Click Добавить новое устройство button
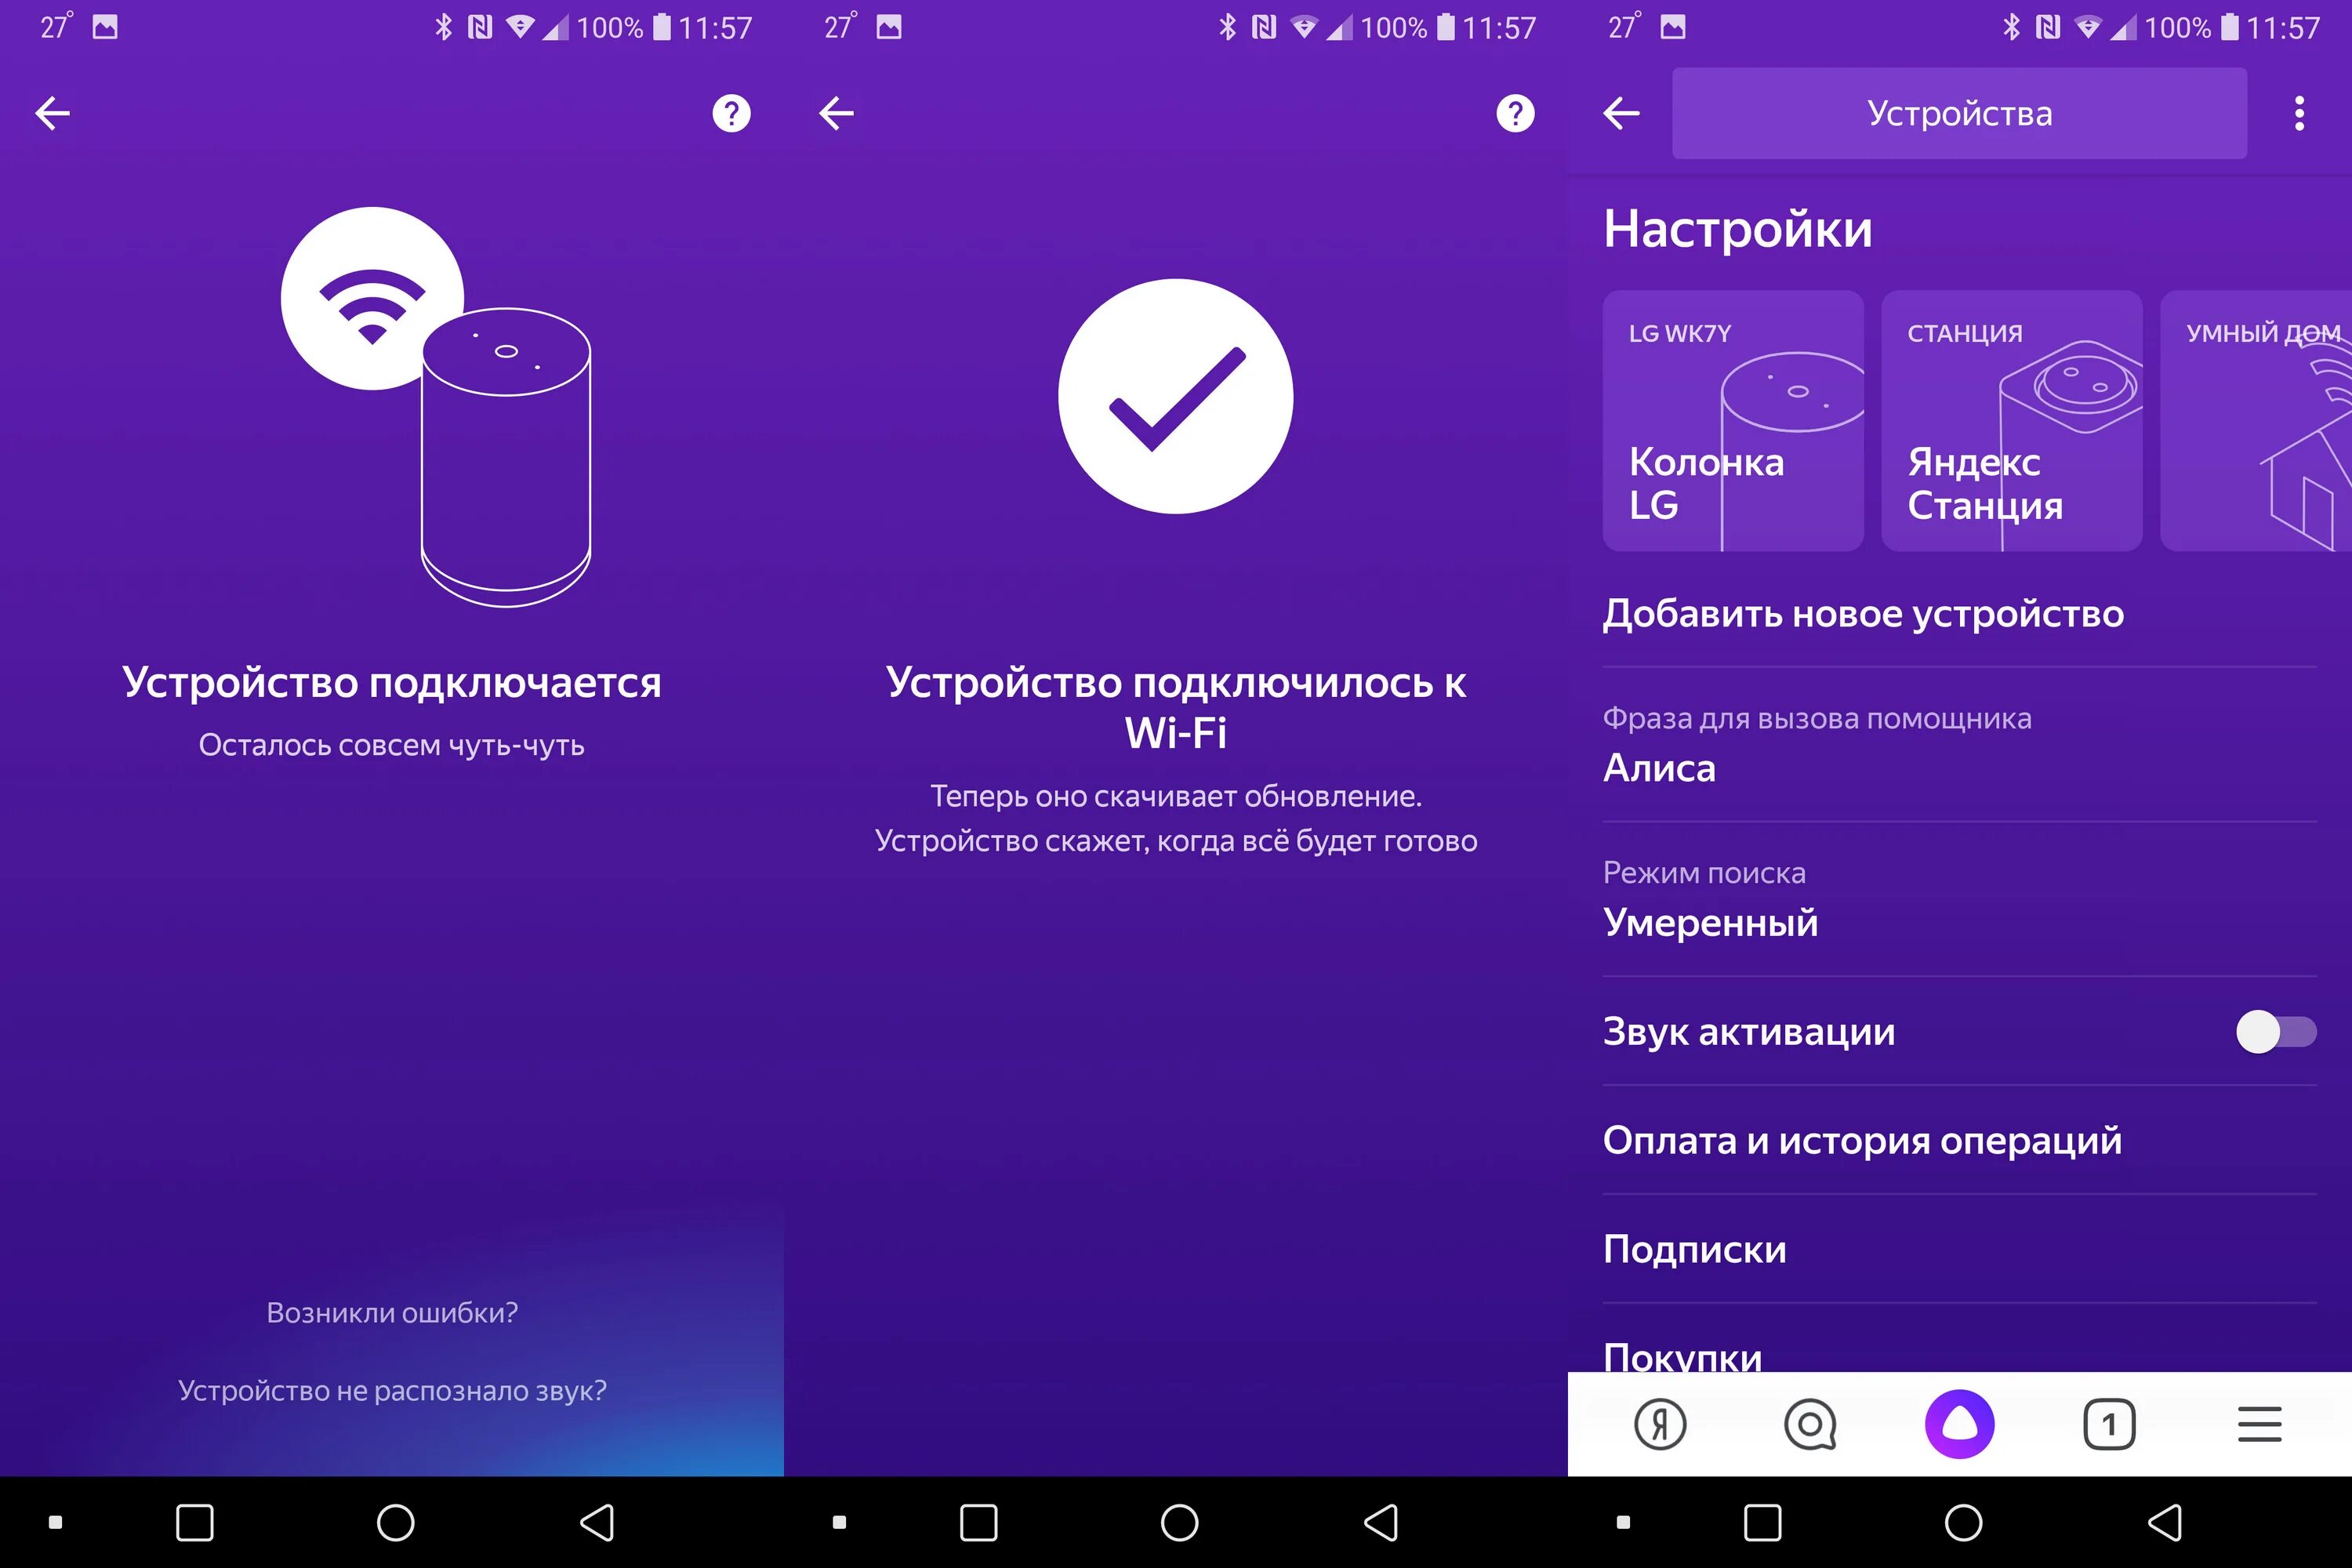The image size is (2352, 1568). (1860, 614)
